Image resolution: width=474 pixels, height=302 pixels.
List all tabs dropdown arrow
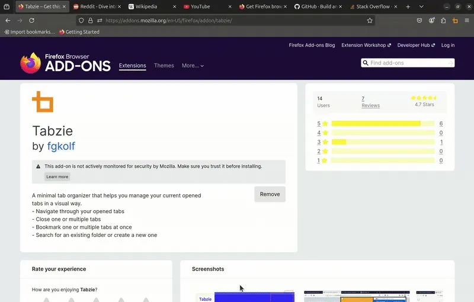click(421, 7)
